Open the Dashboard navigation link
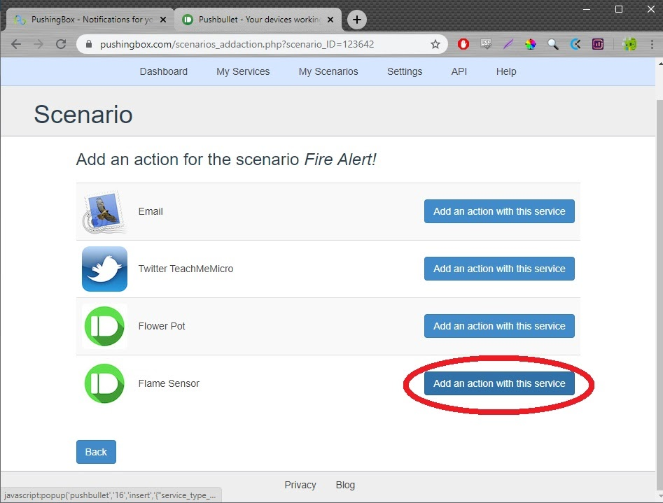Image resolution: width=663 pixels, height=503 pixels. (164, 71)
